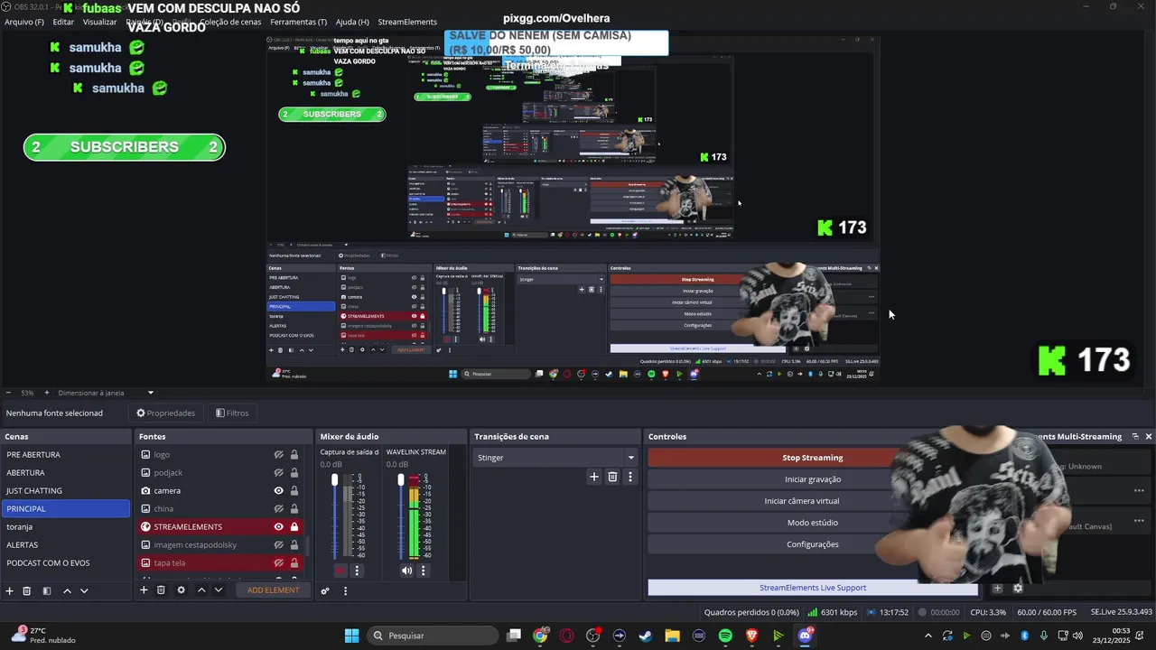Zoom out the preview with the minus icon
The height and width of the screenshot is (650, 1156).
point(8,393)
